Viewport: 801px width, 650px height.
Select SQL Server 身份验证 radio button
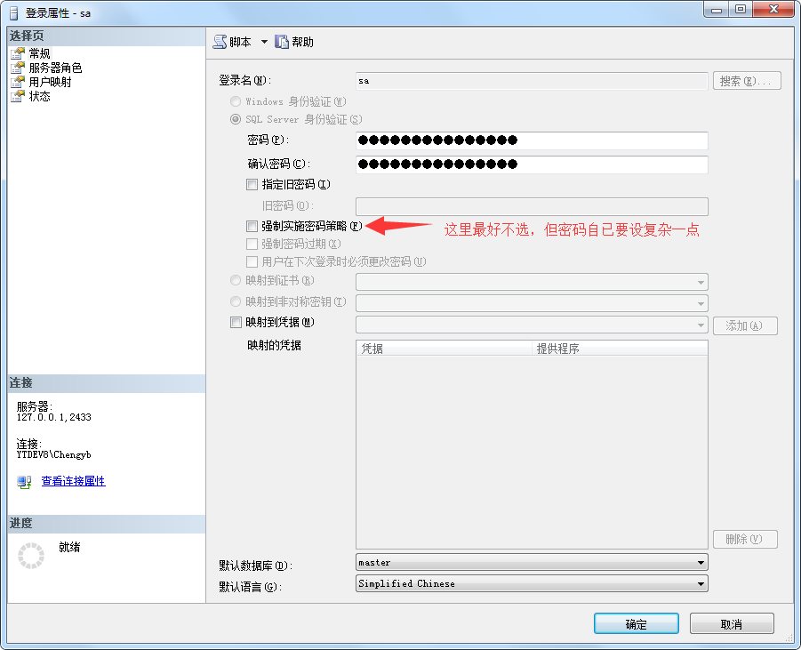click(x=236, y=119)
